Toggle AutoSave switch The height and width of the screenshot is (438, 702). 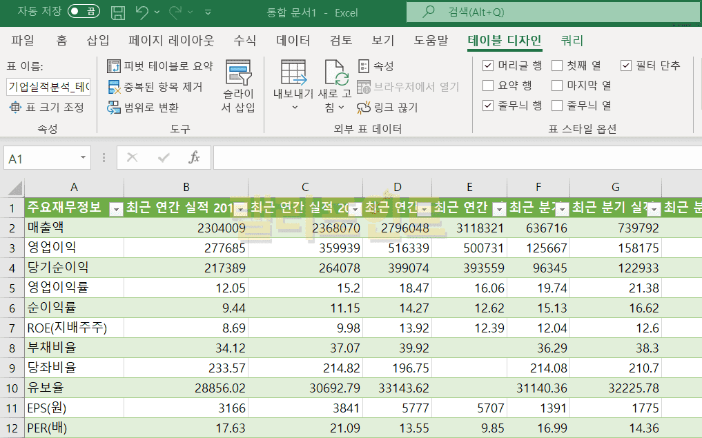[x=84, y=12]
